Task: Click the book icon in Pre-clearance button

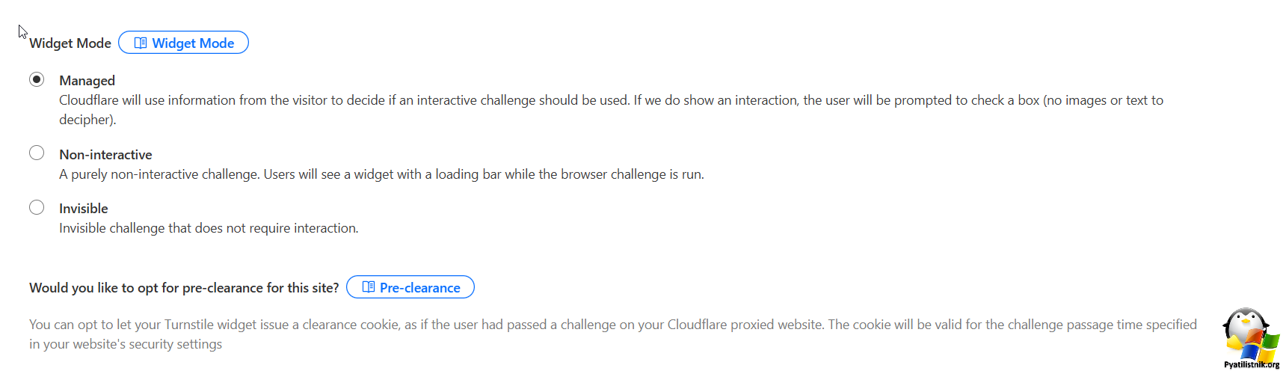Action: (x=369, y=287)
